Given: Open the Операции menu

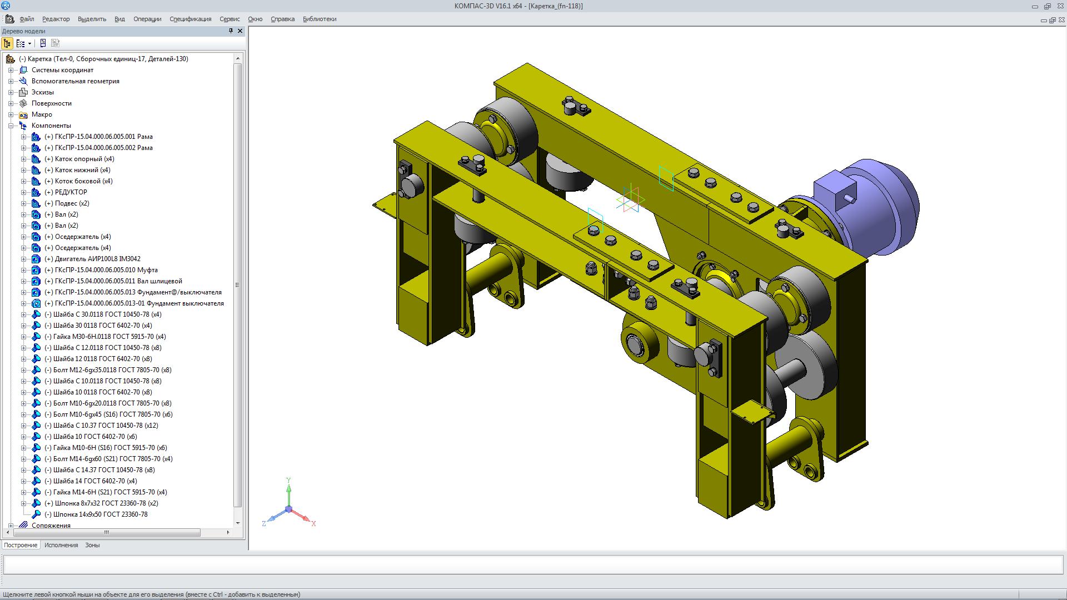Looking at the screenshot, I should click(x=147, y=19).
